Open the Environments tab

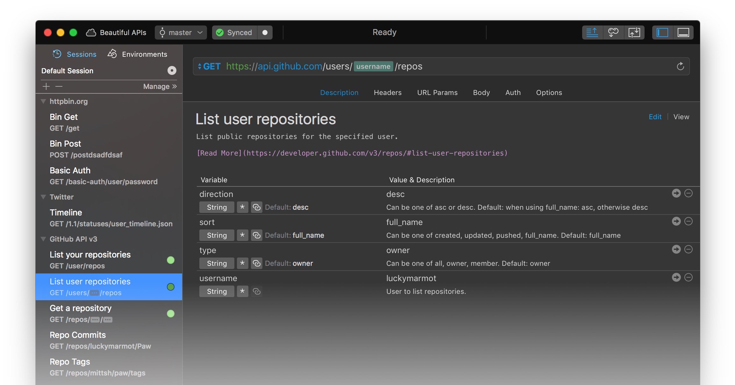(137, 54)
